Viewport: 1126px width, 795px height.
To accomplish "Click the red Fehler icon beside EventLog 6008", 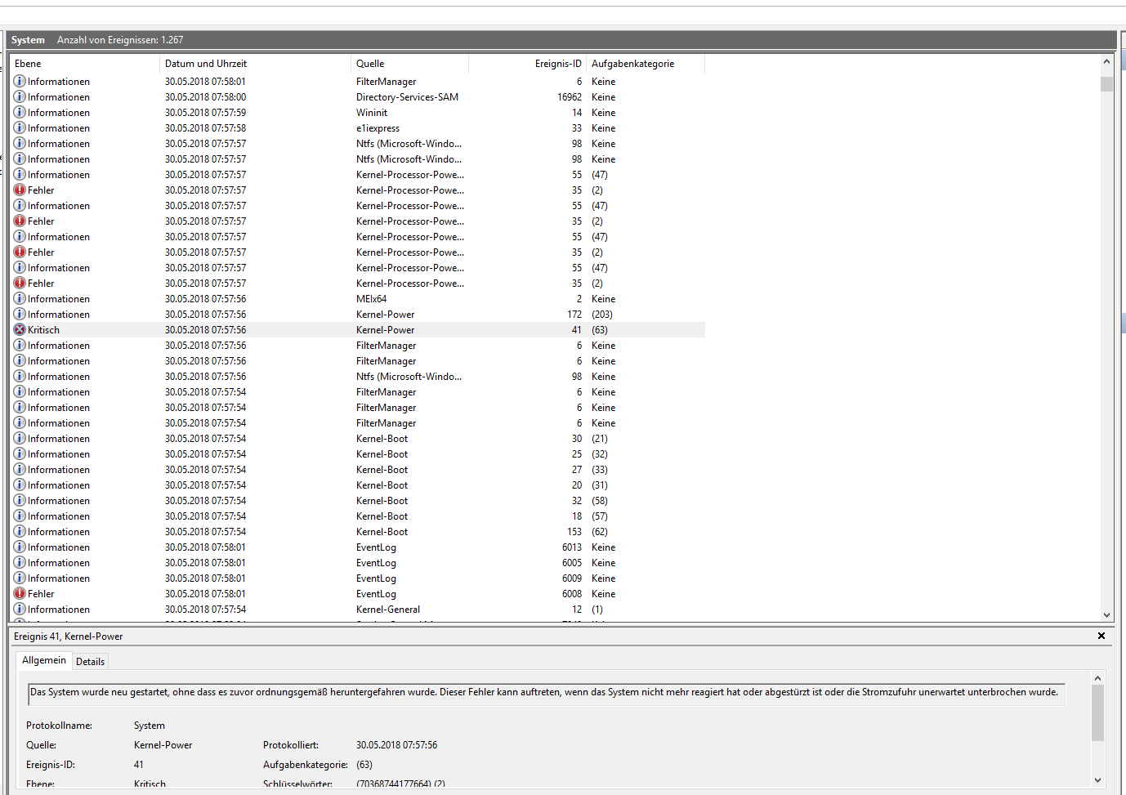I will 19,593.
